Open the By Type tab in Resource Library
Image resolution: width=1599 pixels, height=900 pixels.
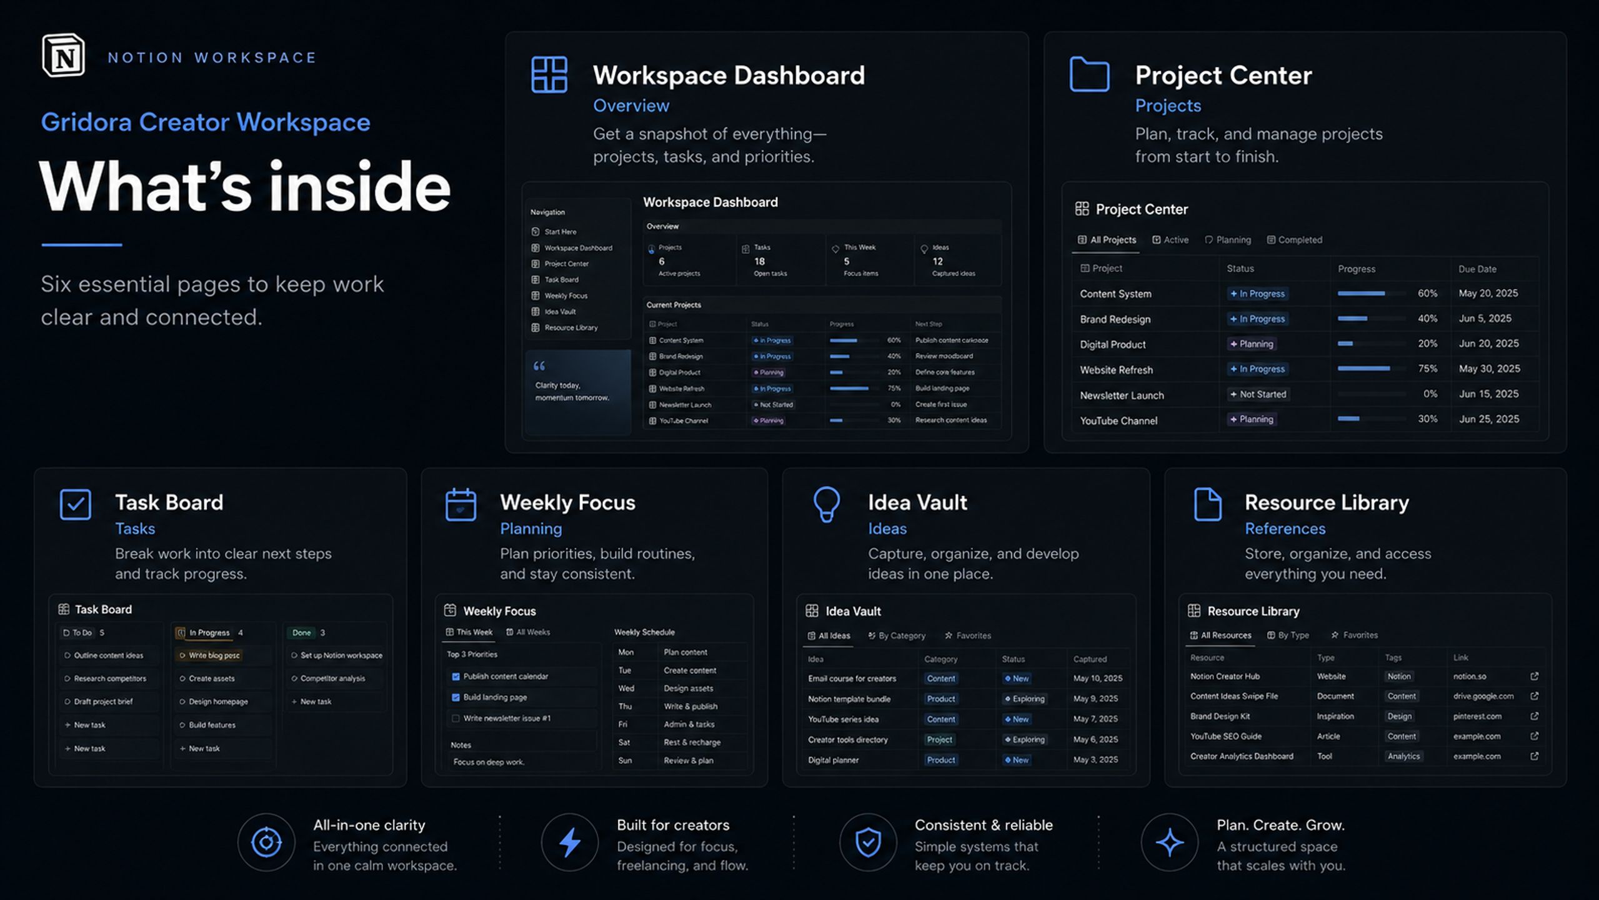pyautogui.click(x=1288, y=635)
